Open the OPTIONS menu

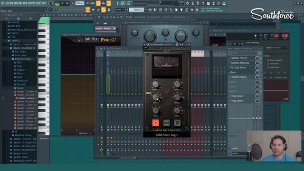pos(32,3)
